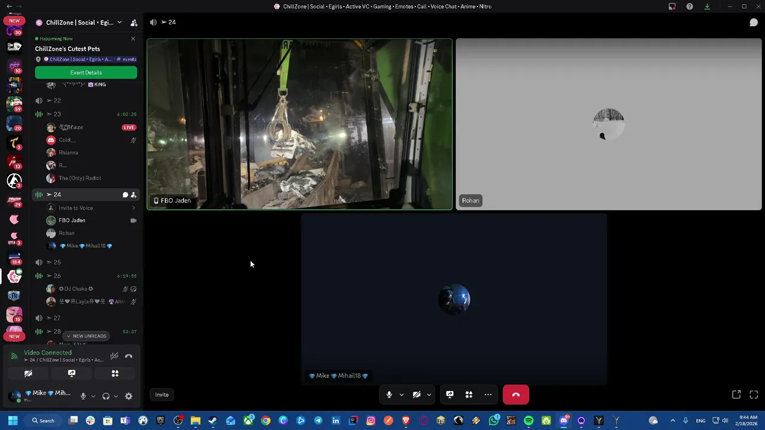
Task: Join voice channel 22
Action: [86, 100]
